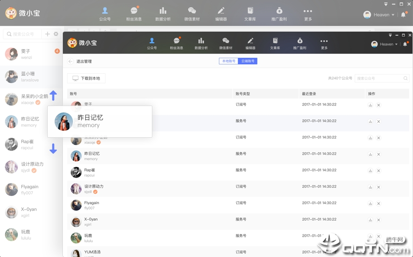
Task: Open 微信素材 in the background window toolbar
Action: tap(192, 14)
